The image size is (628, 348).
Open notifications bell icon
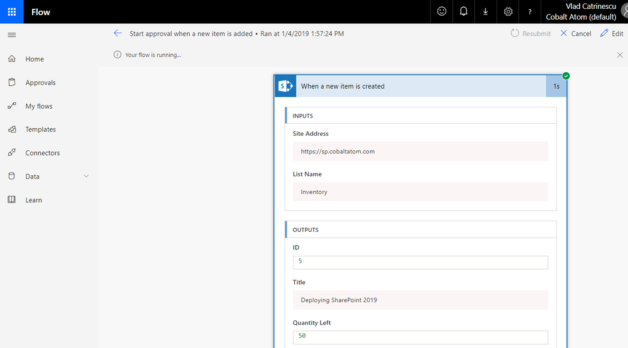[x=463, y=11]
